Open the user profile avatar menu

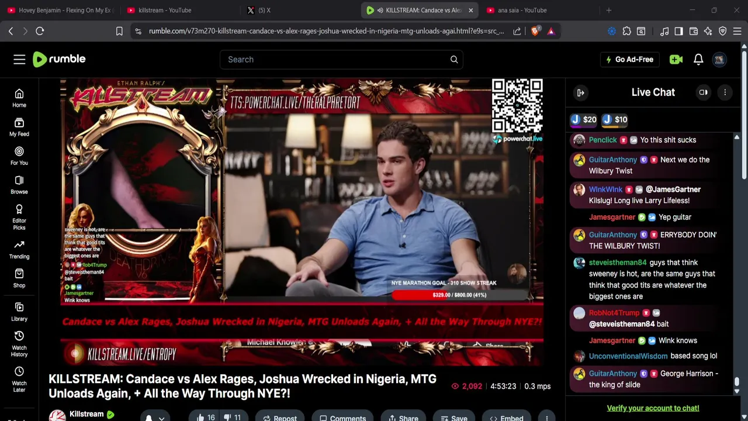tap(719, 59)
